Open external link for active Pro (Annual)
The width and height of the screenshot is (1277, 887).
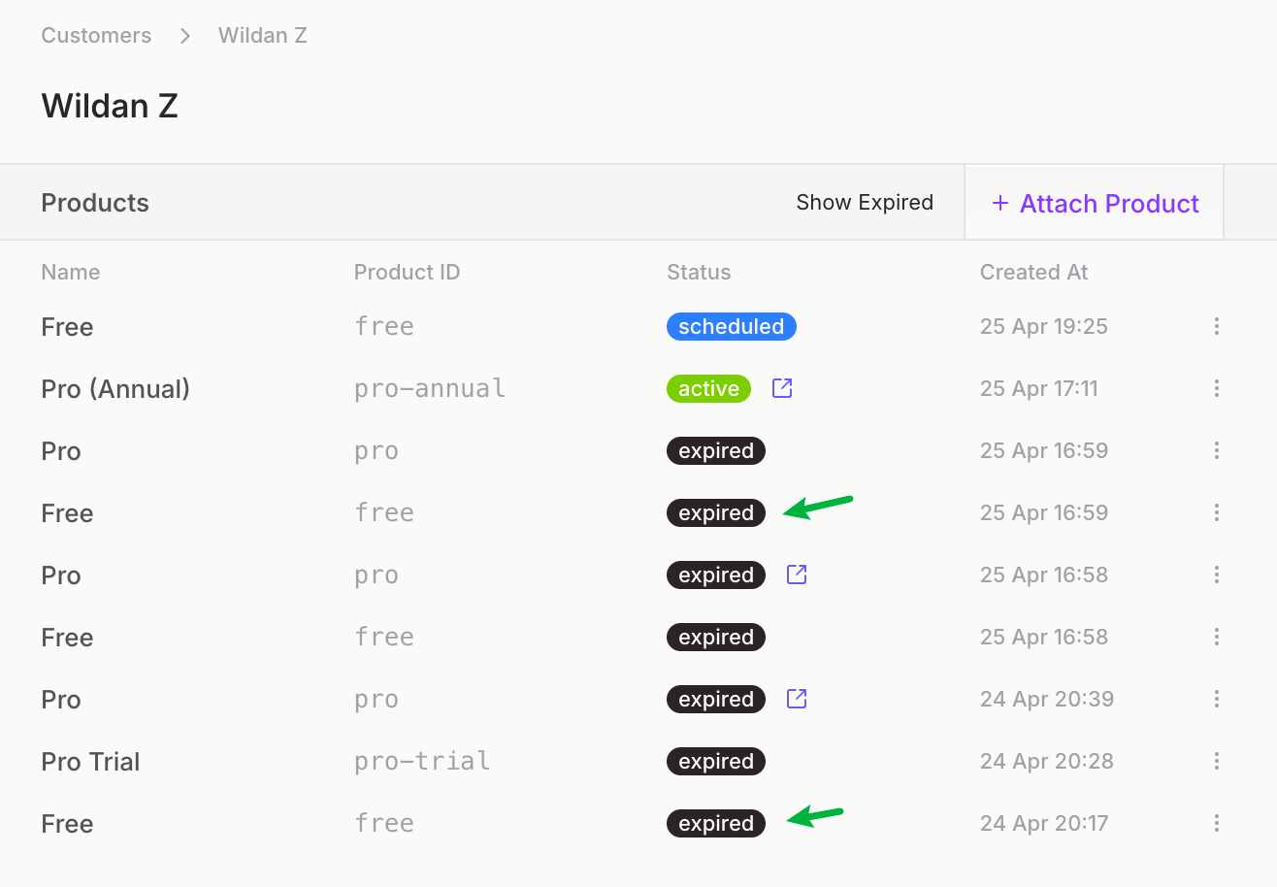point(782,388)
